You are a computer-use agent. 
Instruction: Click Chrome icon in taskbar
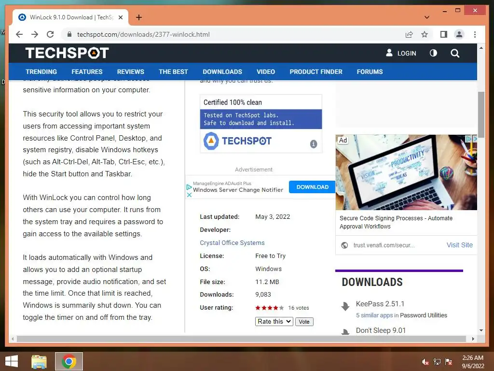click(69, 361)
